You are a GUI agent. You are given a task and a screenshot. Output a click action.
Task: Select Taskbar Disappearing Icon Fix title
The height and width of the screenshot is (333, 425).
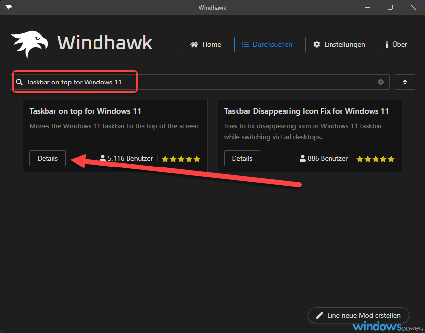pos(306,111)
